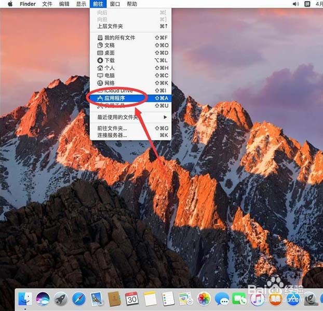Open the App Store from the Dock
The height and width of the screenshot is (311, 323).
pos(293,299)
